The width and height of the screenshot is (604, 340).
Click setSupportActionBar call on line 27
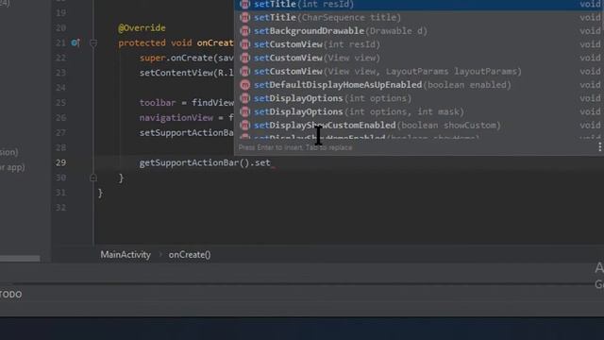pos(187,132)
